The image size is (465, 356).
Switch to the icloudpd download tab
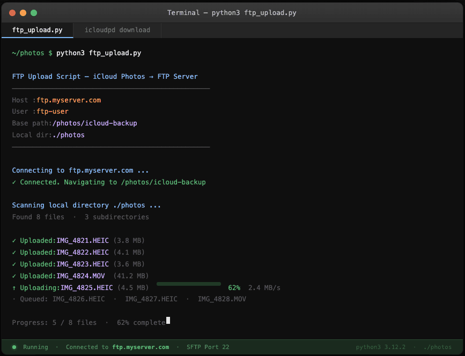(x=116, y=29)
